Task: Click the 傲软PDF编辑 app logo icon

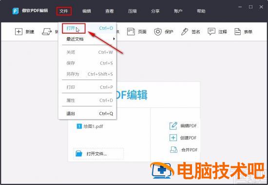Action: (x=15, y=11)
